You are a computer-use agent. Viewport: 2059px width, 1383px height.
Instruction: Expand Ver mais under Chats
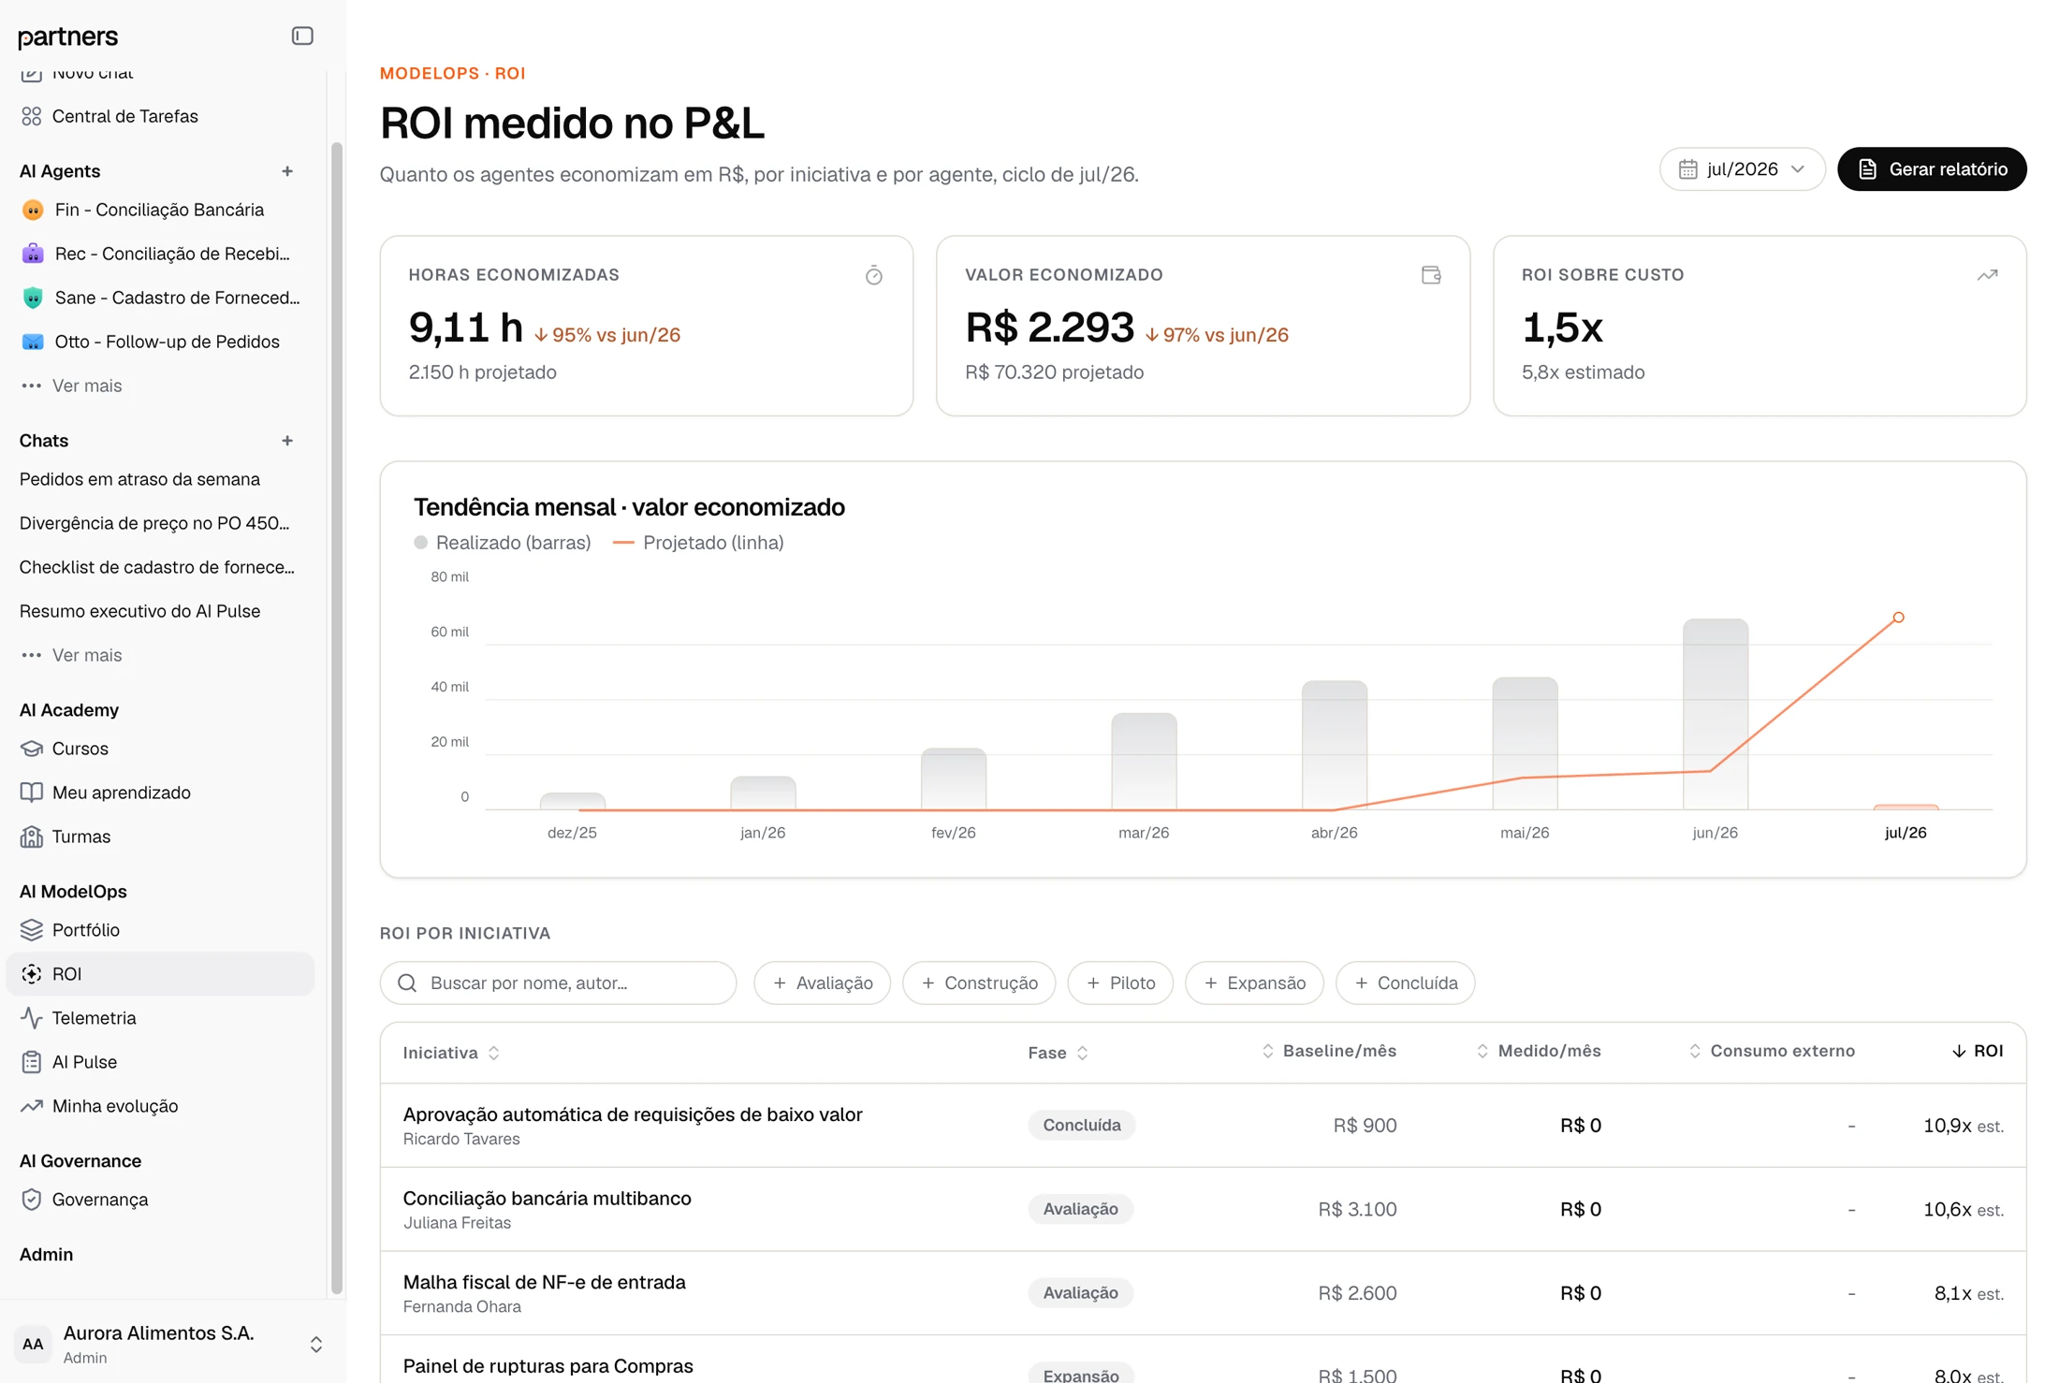[72, 655]
